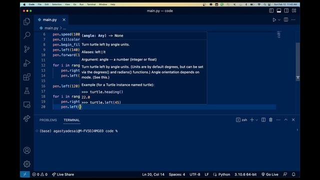Viewport: 320px width, 180px height.
Task: Click the Customize Layout icon in the title bar
Action: (294, 10)
